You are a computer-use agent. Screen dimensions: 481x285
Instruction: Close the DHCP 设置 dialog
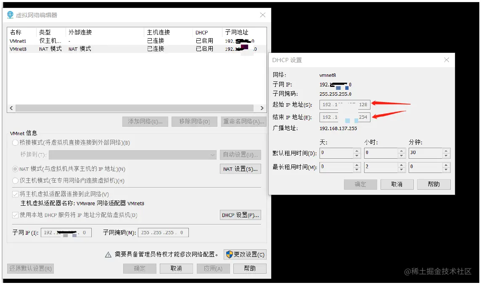(x=447, y=60)
